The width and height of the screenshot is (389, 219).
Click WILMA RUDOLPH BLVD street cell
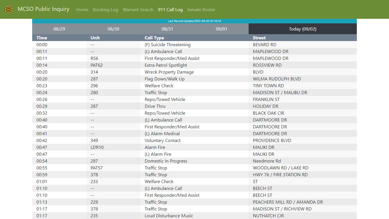[x=303, y=79]
